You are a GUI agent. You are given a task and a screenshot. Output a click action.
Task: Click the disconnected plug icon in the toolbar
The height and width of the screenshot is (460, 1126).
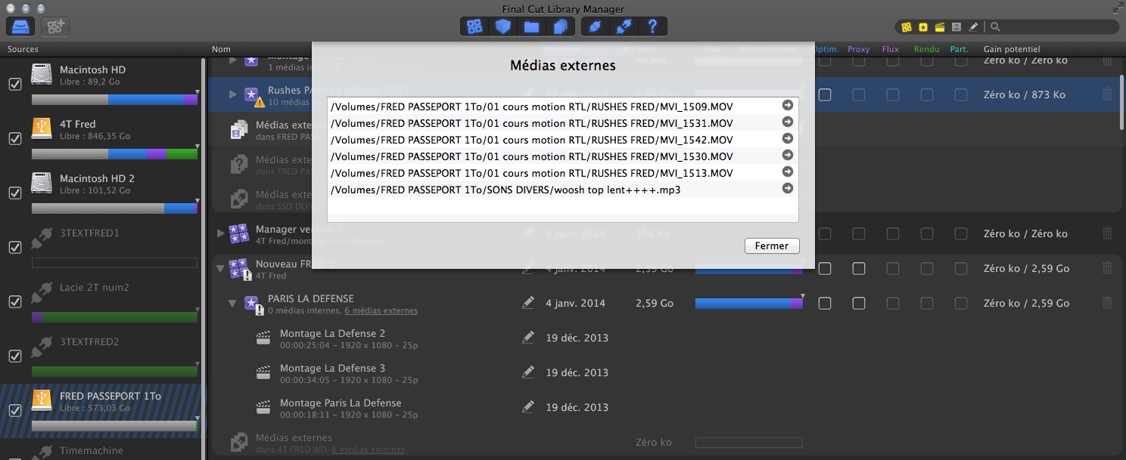(x=623, y=26)
